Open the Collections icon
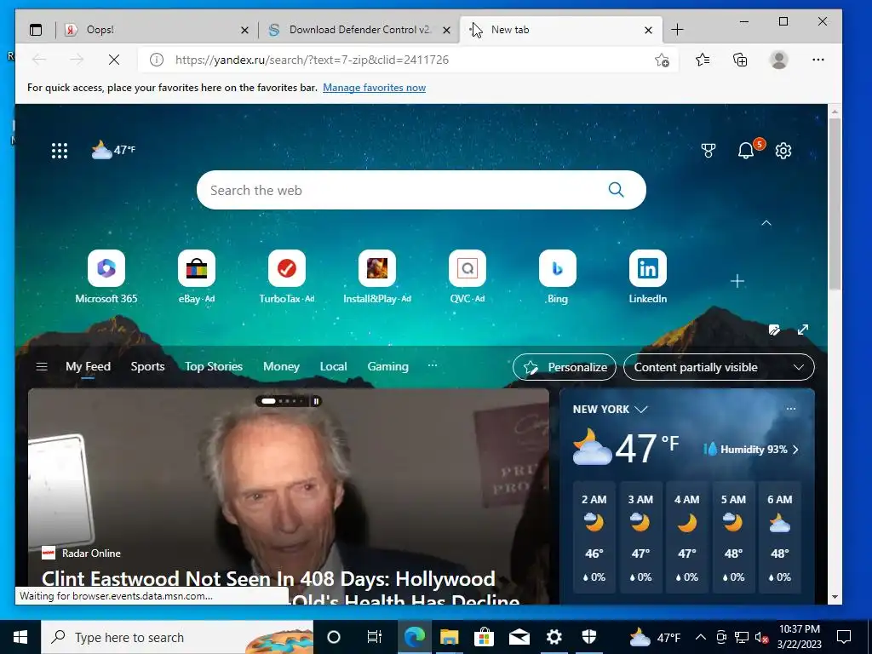Viewport: 872px width, 654px height. [x=740, y=60]
